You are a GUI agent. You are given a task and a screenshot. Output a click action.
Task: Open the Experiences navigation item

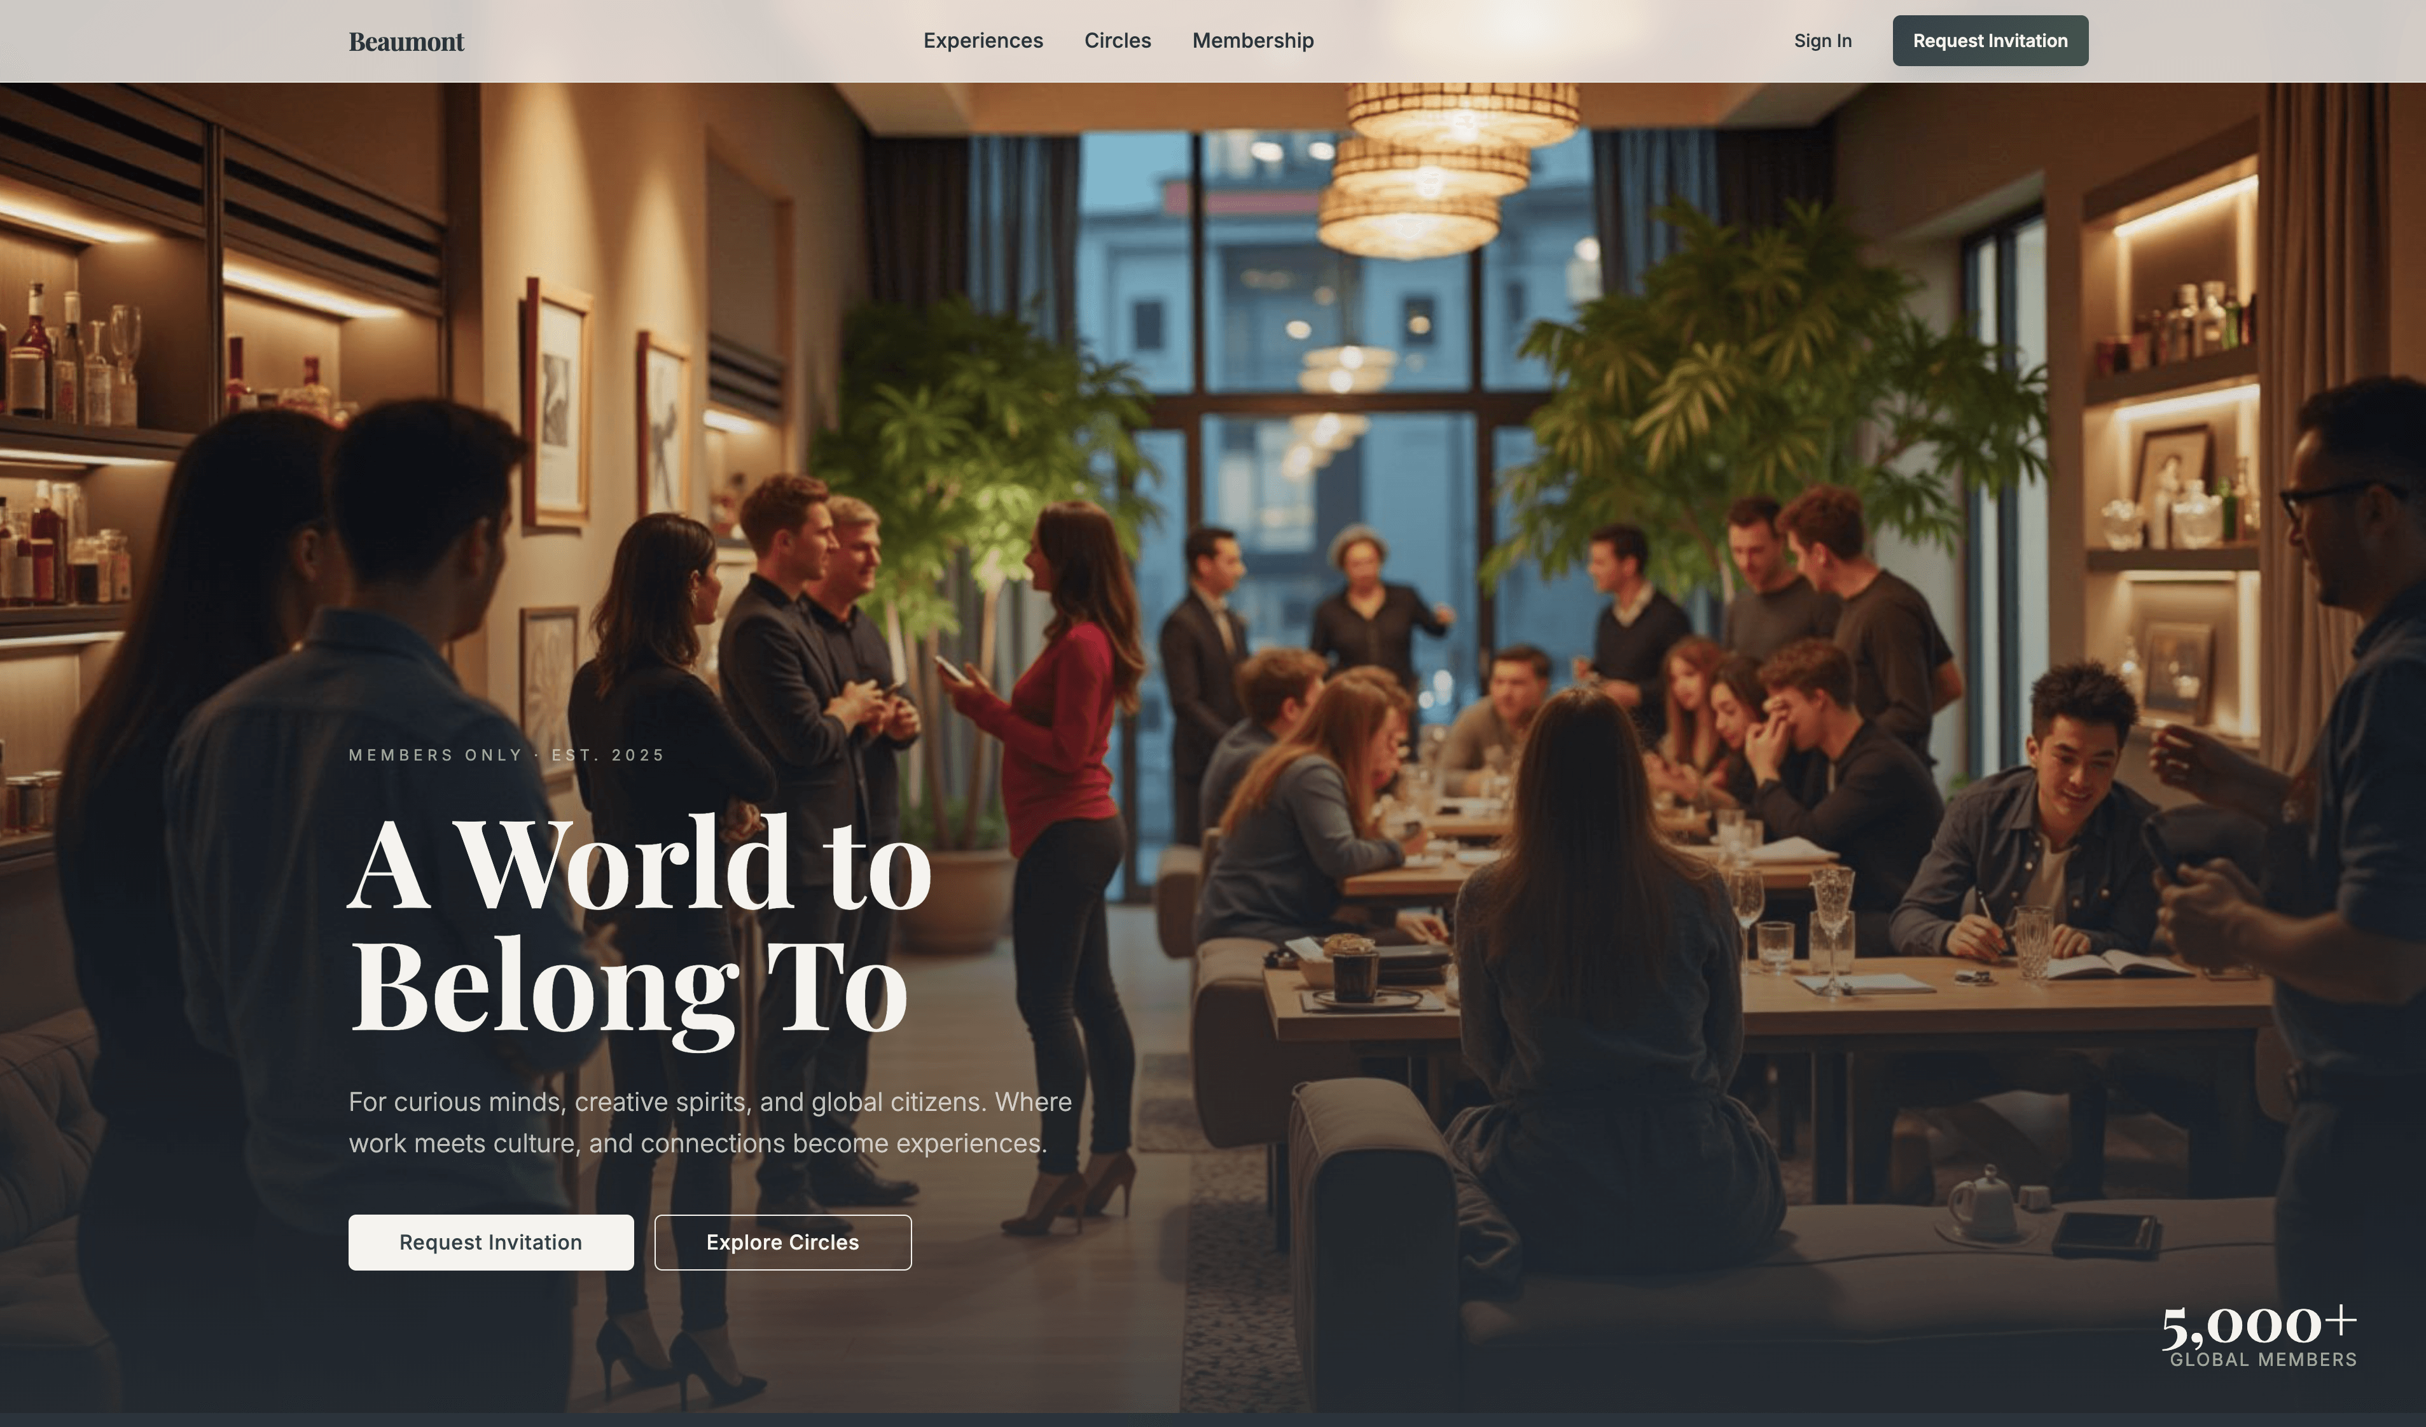[x=983, y=41]
